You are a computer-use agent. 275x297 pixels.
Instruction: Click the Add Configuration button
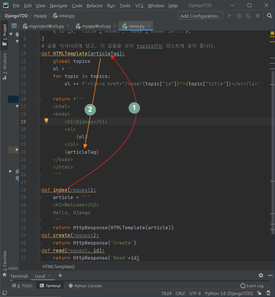tap(200, 16)
